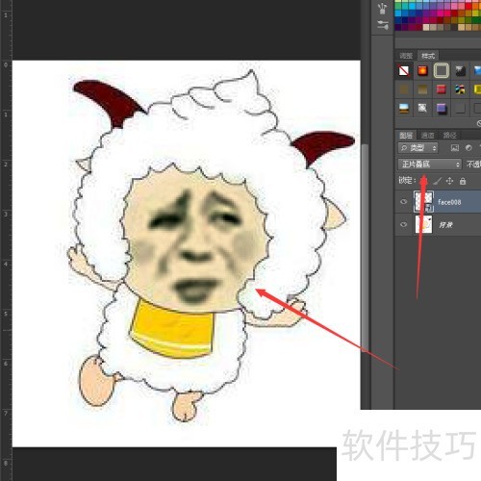Click the face008 layer name
The width and height of the screenshot is (481, 481).
[449, 202]
